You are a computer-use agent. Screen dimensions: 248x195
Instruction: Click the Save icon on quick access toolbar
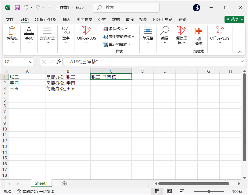[17, 7]
